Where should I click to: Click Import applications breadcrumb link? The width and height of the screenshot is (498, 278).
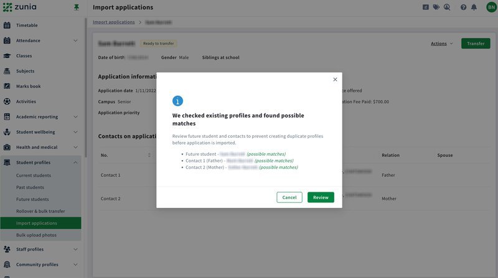pyautogui.click(x=113, y=22)
